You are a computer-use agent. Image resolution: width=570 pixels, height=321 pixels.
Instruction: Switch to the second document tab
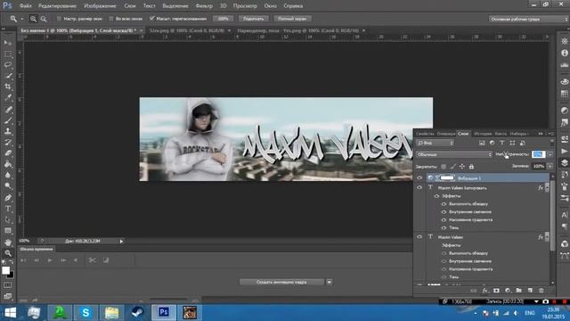[x=187, y=30]
